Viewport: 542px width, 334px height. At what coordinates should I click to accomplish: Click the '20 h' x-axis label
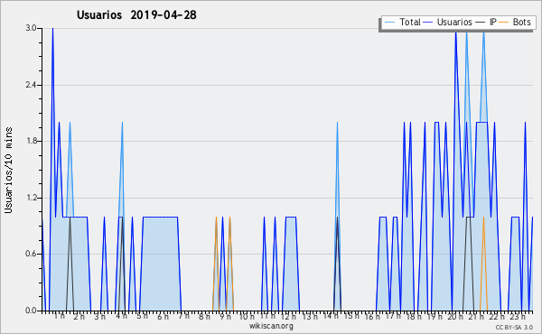coord(455,317)
